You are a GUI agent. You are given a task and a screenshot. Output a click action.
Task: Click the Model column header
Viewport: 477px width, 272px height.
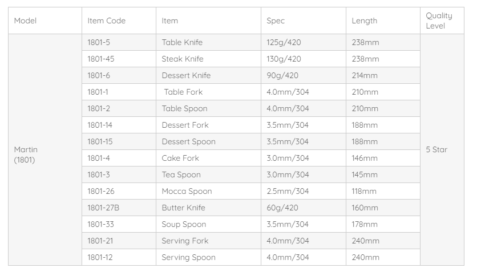pos(25,21)
